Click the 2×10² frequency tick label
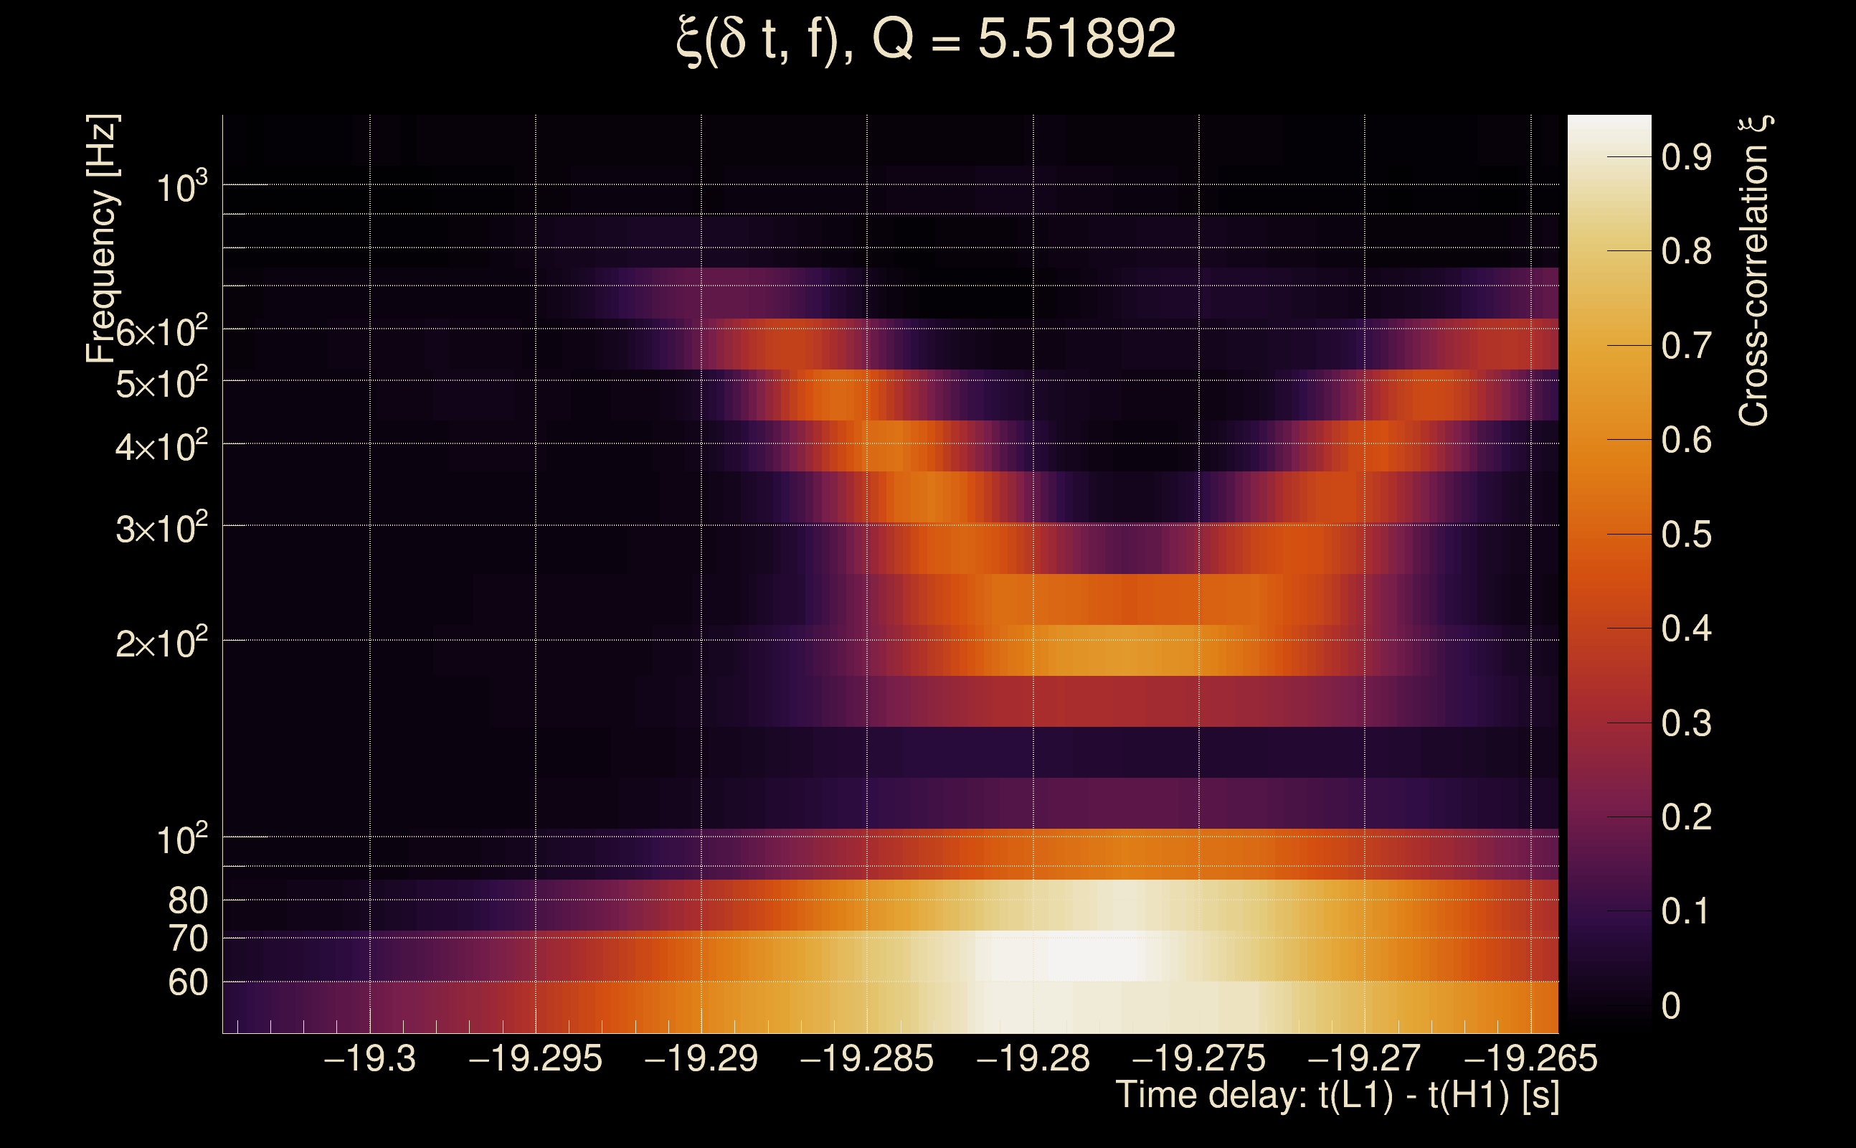This screenshot has height=1148, width=1856. tap(161, 643)
